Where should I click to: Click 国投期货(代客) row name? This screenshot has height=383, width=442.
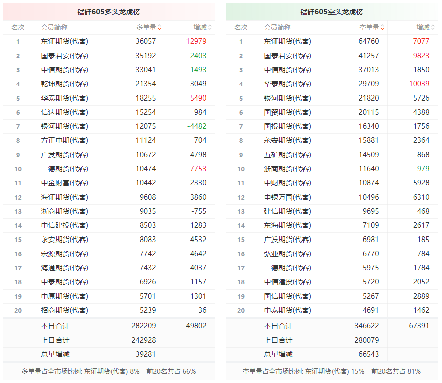(x=288, y=126)
